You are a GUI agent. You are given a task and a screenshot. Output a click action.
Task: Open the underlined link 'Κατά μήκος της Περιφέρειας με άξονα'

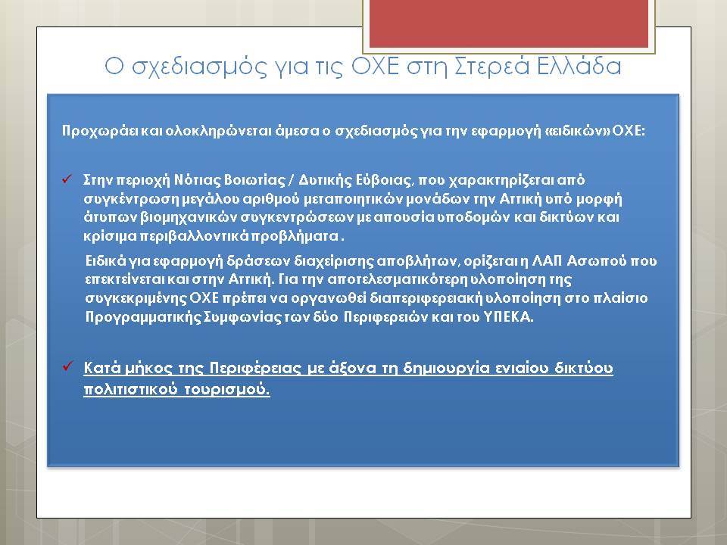[x=348, y=368]
